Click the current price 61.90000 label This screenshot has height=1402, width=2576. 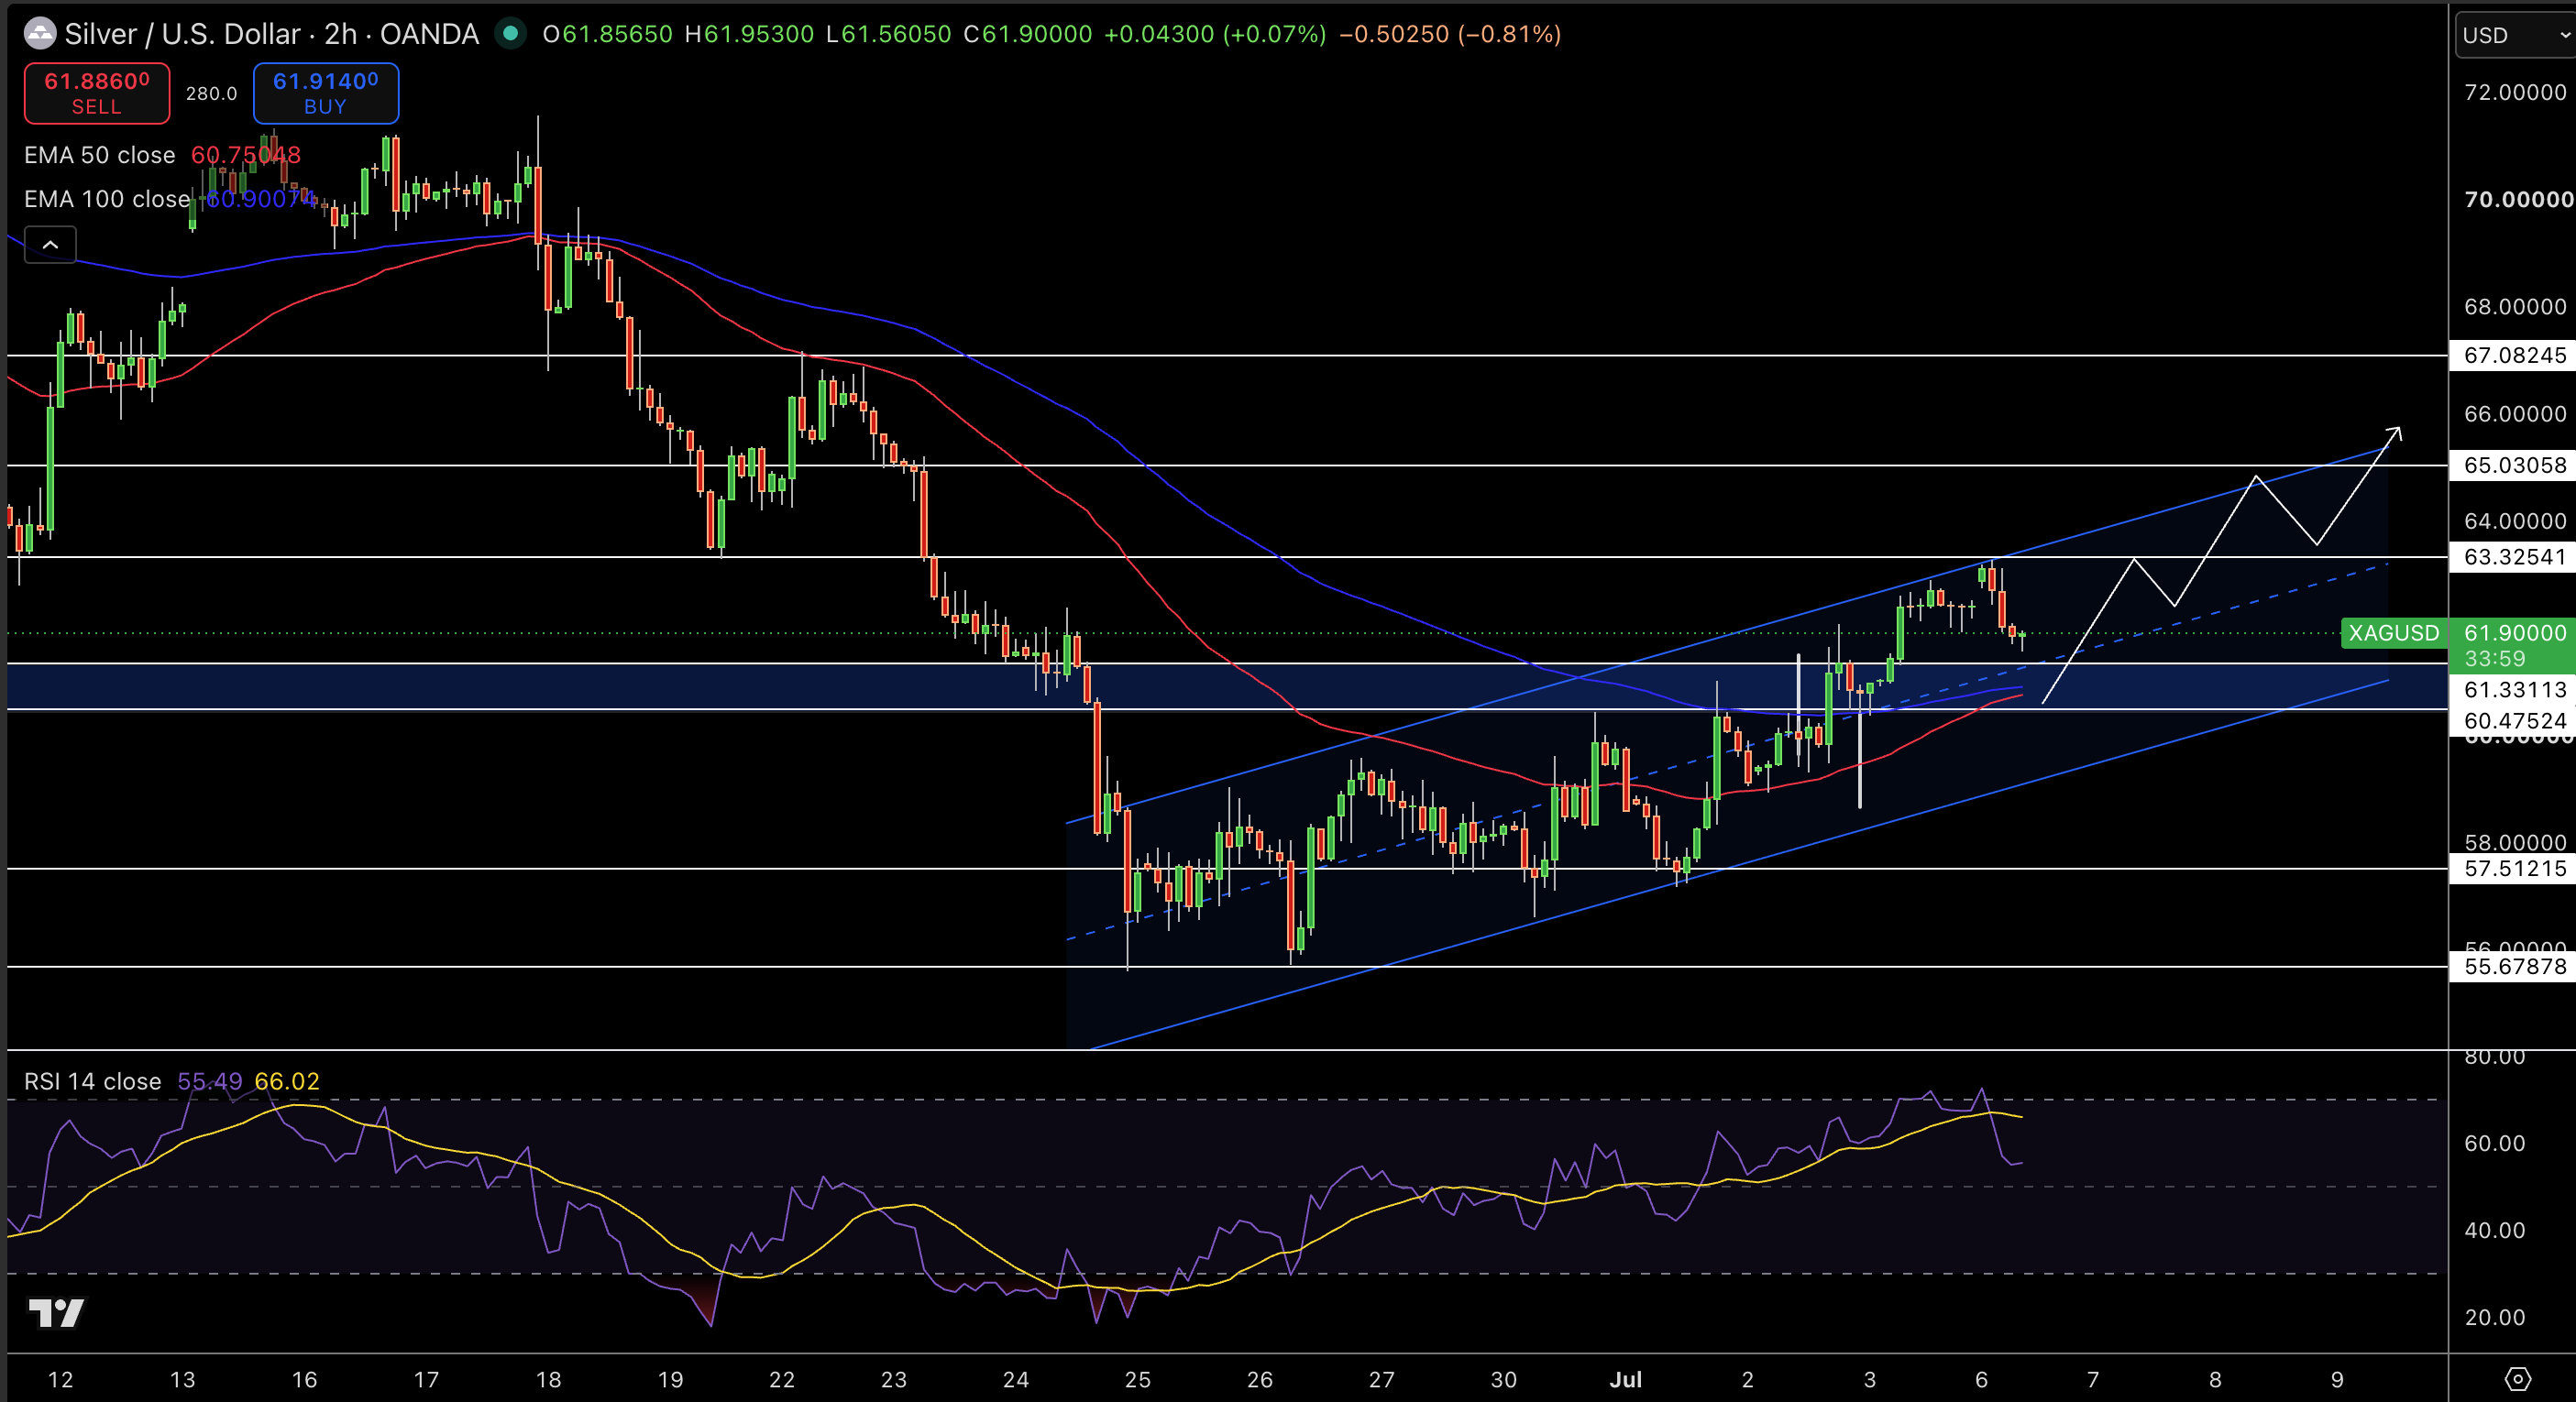point(2515,632)
